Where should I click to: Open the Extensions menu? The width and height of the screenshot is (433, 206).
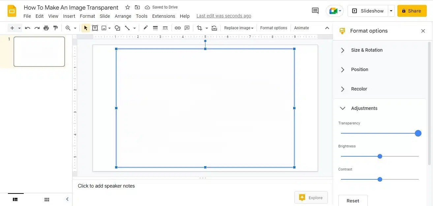coord(164,16)
